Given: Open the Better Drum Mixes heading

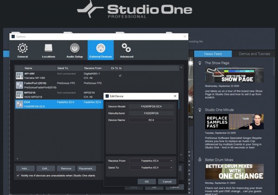Looking at the screenshot, I should [x=219, y=160].
